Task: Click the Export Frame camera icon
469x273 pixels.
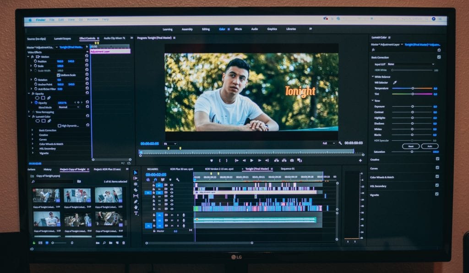Action: click(x=292, y=160)
